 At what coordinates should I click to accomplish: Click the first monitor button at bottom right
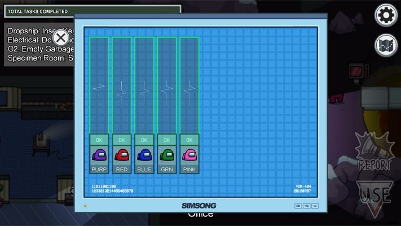(x=298, y=206)
